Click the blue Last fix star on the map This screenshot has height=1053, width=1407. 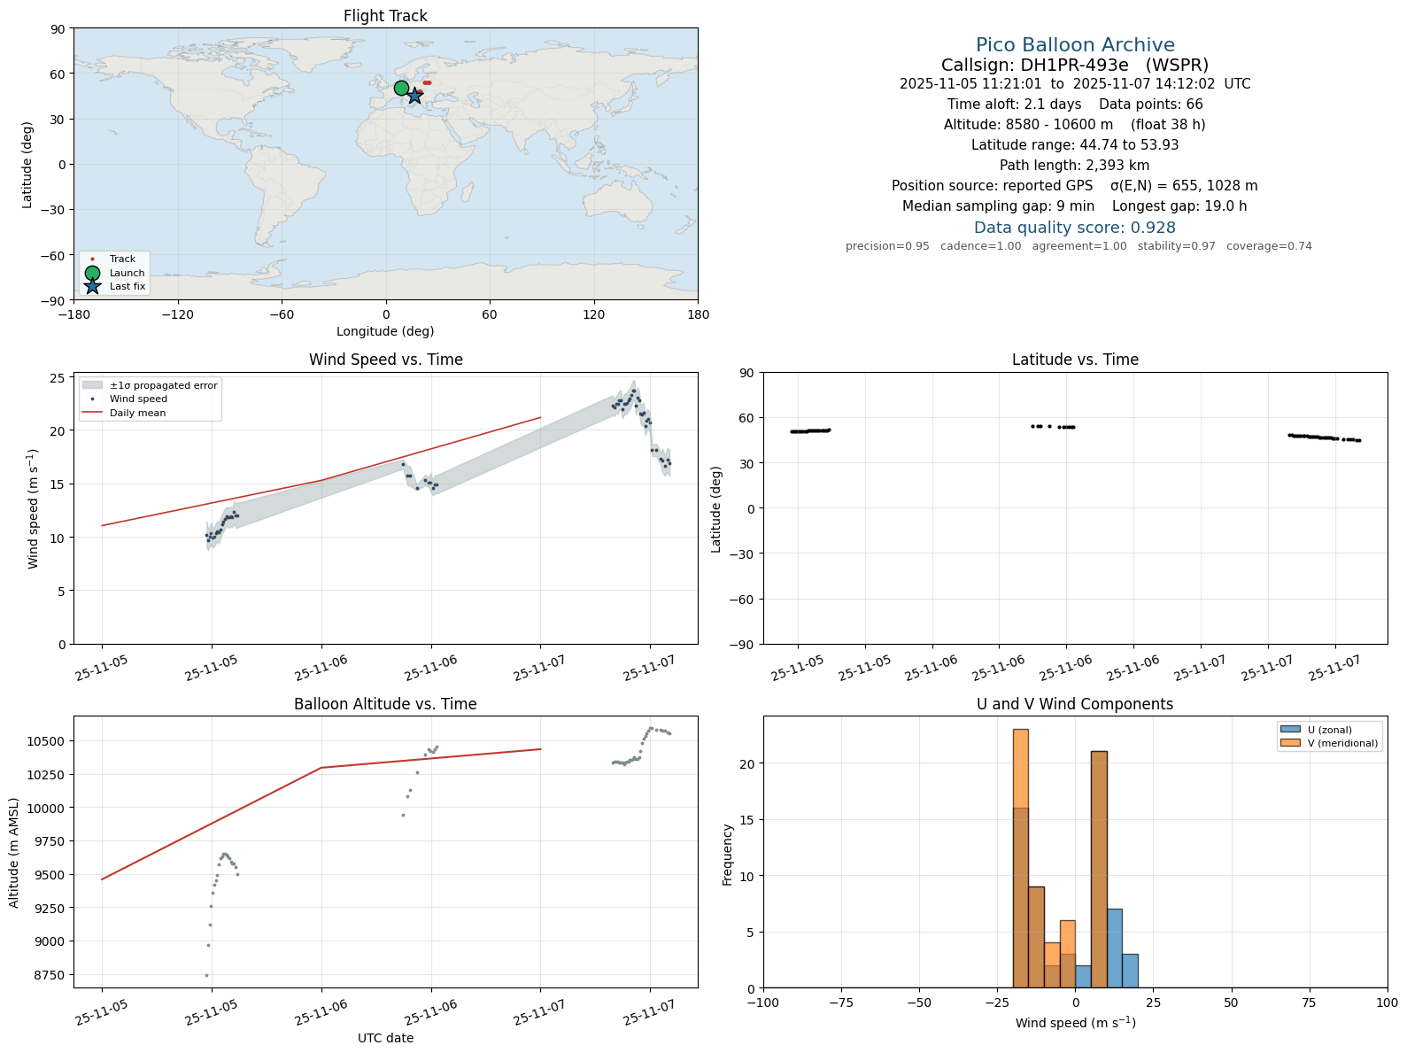[x=414, y=96]
